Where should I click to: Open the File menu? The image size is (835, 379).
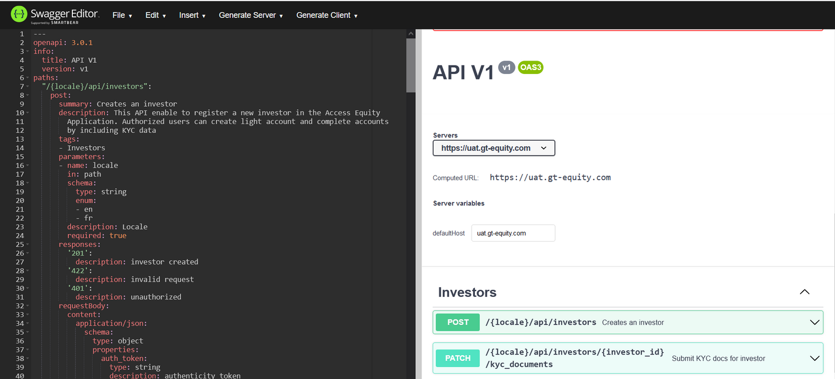point(122,15)
